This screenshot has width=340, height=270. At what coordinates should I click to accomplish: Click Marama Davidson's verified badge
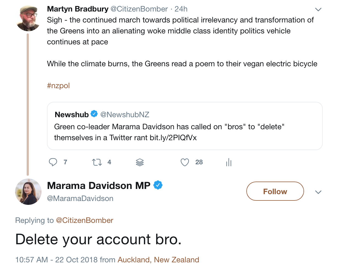(158, 185)
